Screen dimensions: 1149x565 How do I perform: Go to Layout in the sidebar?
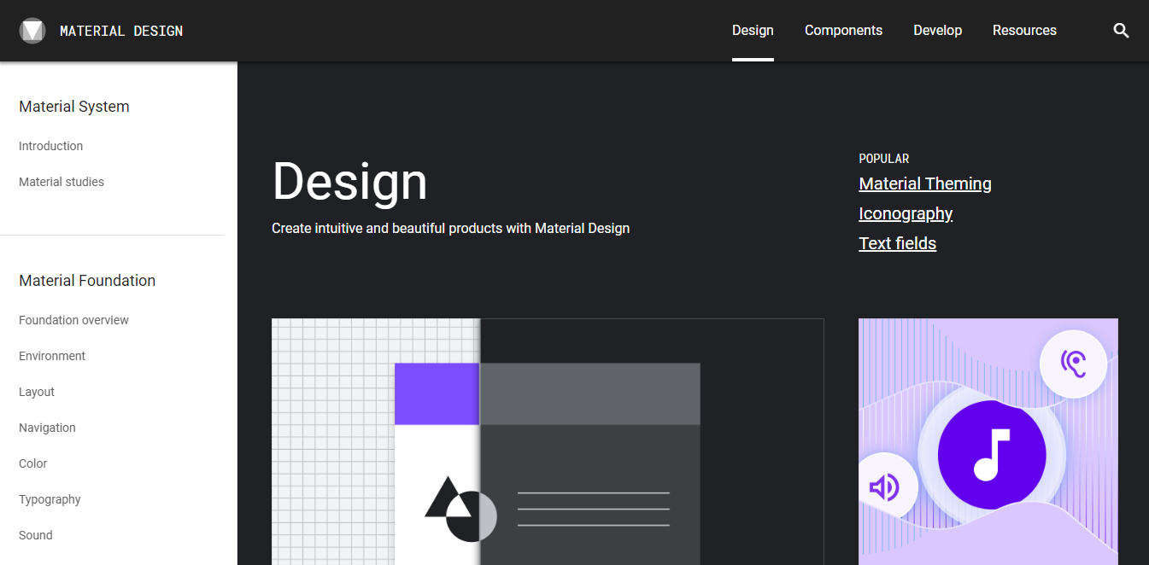(x=37, y=392)
